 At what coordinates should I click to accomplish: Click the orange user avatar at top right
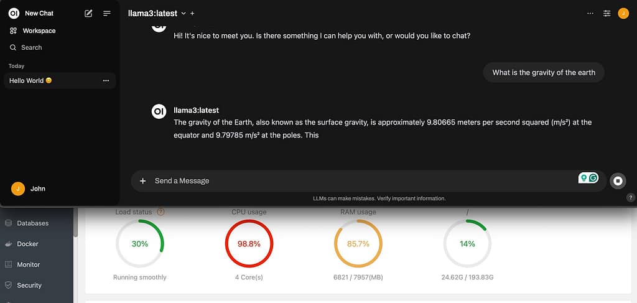(623, 13)
